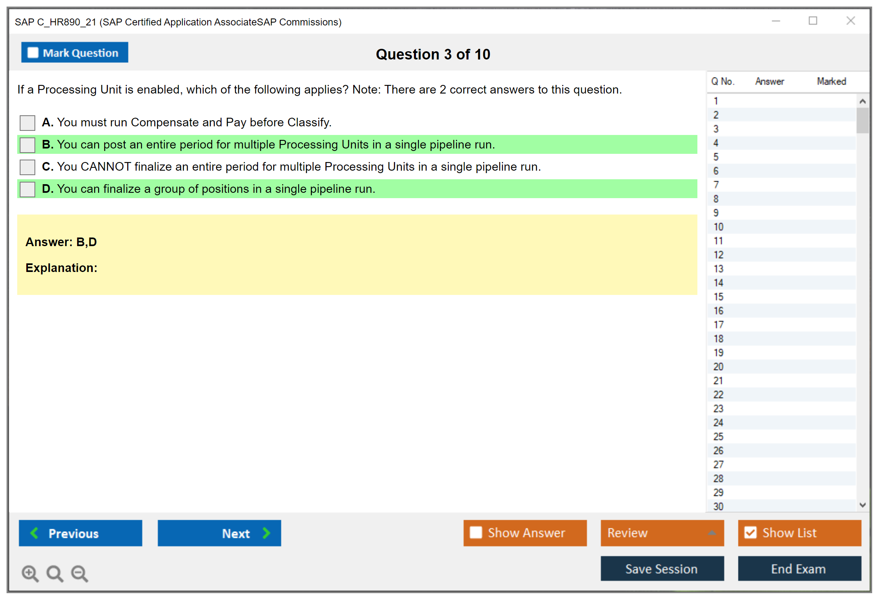Expand the Review dropdown menu
This screenshot has width=882, height=603.
(712, 533)
